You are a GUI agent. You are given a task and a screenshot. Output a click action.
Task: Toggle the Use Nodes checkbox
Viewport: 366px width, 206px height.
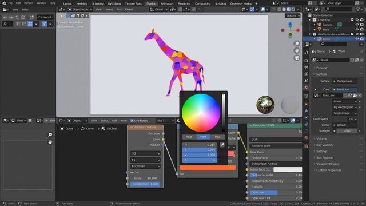(132, 121)
